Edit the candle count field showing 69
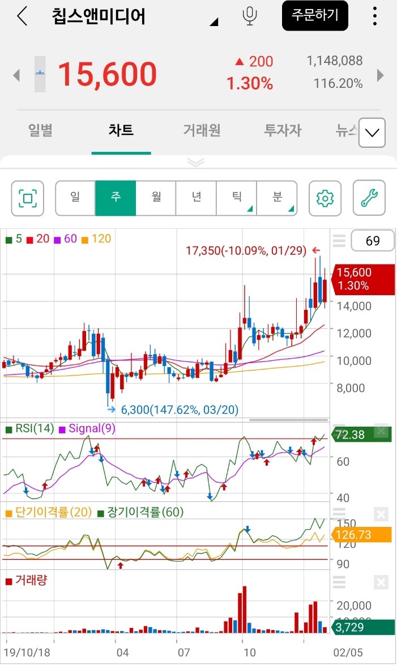Screen dimensions: 397x668 tap(373, 241)
